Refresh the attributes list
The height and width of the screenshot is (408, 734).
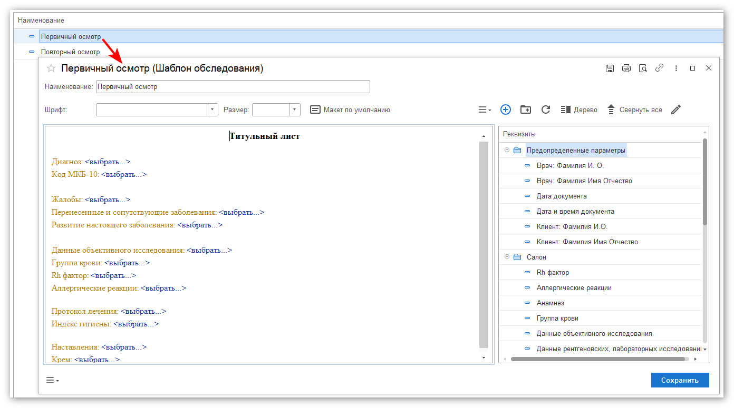tap(546, 110)
